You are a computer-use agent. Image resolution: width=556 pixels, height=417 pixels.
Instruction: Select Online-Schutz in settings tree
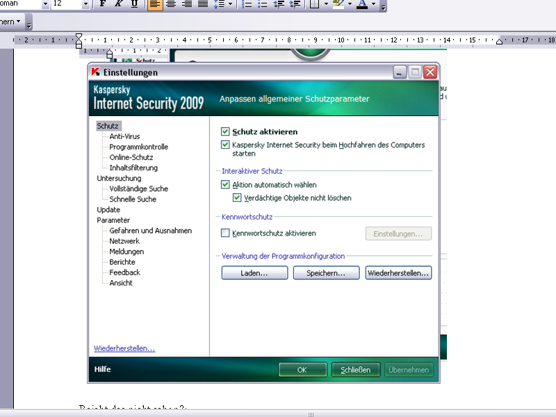tap(131, 157)
